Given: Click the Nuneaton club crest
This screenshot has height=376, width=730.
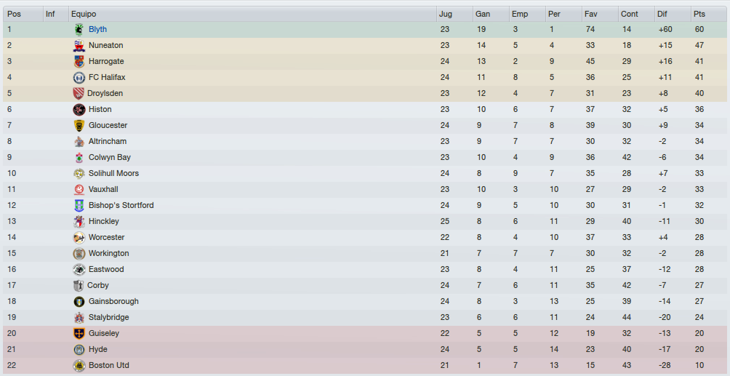Looking at the screenshot, I should [x=79, y=45].
